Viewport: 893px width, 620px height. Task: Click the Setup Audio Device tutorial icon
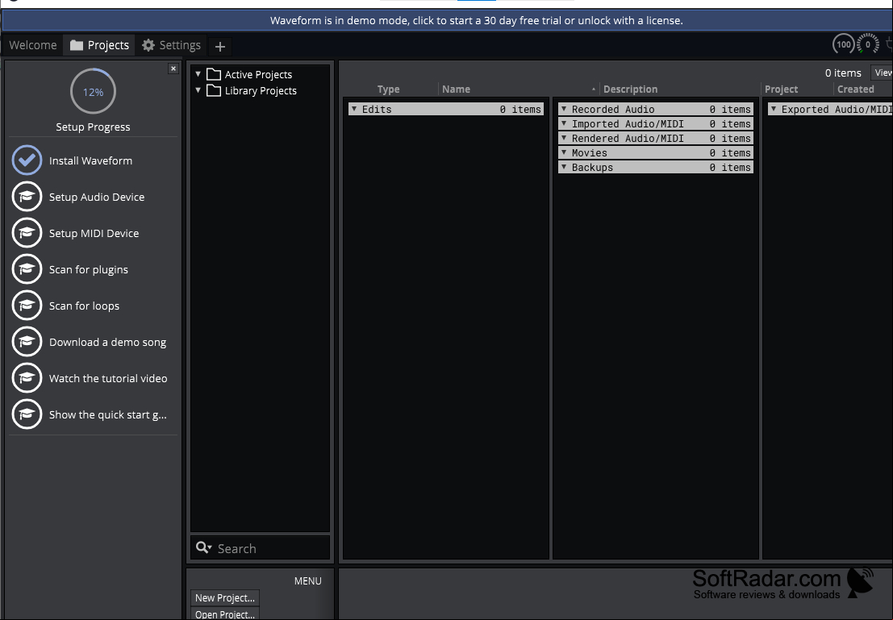[x=27, y=197]
